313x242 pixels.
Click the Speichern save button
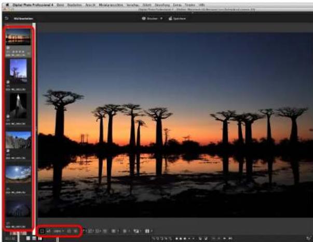pyautogui.click(x=177, y=18)
